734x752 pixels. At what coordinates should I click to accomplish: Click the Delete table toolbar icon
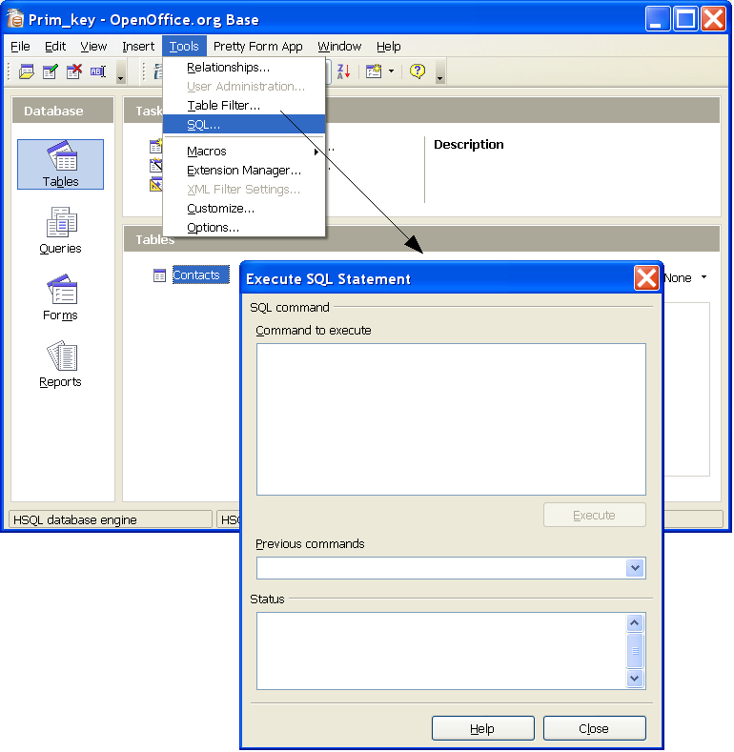(x=74, y=71)
